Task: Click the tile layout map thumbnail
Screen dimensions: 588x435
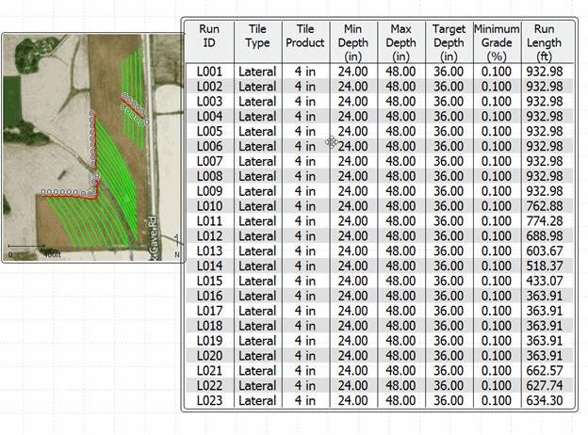Action: click(93, 148)
